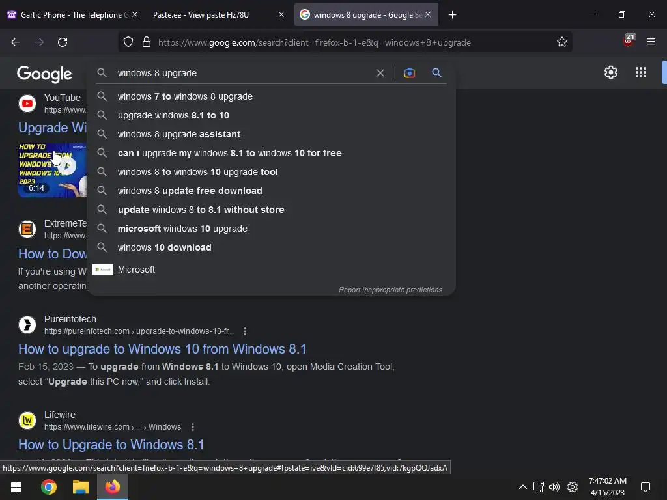The image size is (667, 500).
Task: Choose suggestion windows 10 download
Action: click(271, 247)
